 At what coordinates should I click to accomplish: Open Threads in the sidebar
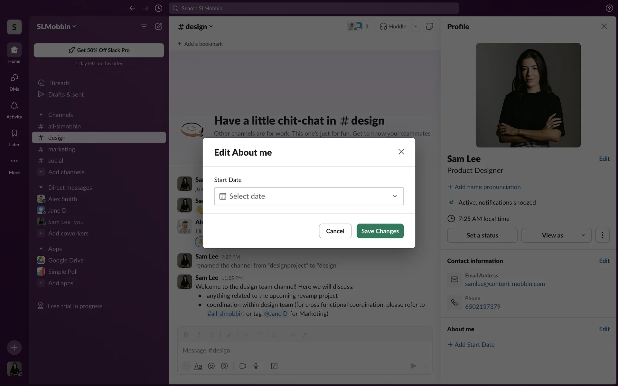pos(59,83)
